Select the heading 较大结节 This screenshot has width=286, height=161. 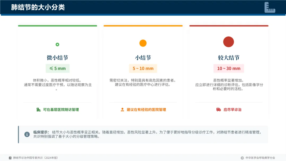pos(229,58)
